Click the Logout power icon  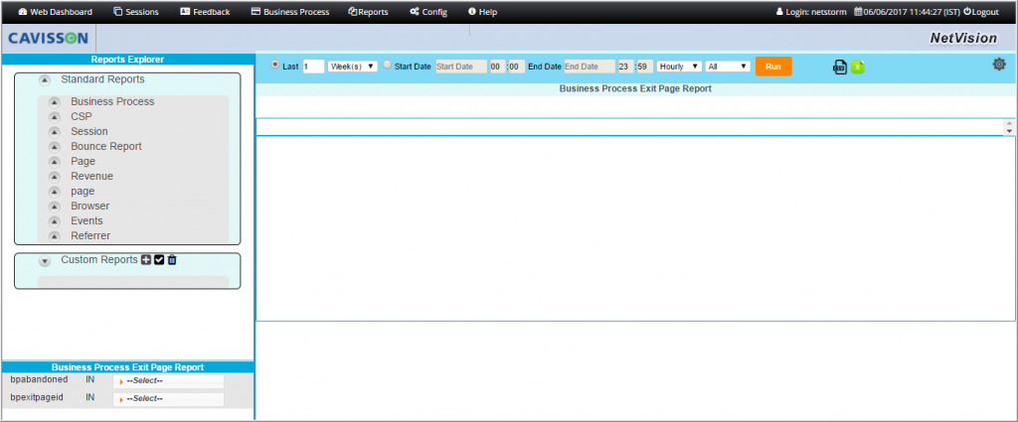[x=966, y=12]
